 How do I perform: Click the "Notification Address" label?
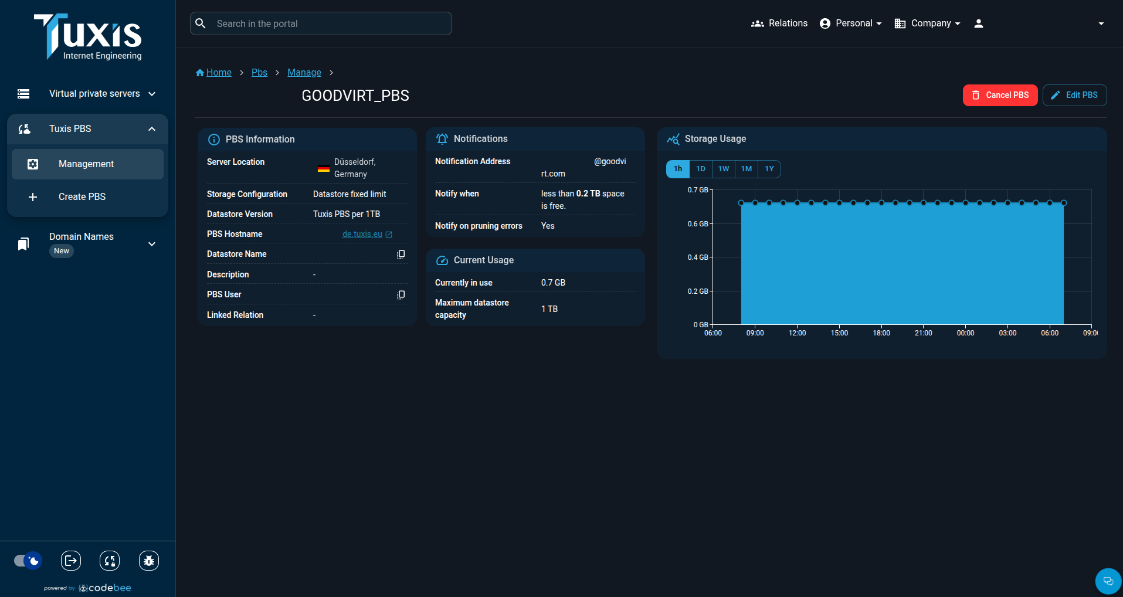click(473, 162)
